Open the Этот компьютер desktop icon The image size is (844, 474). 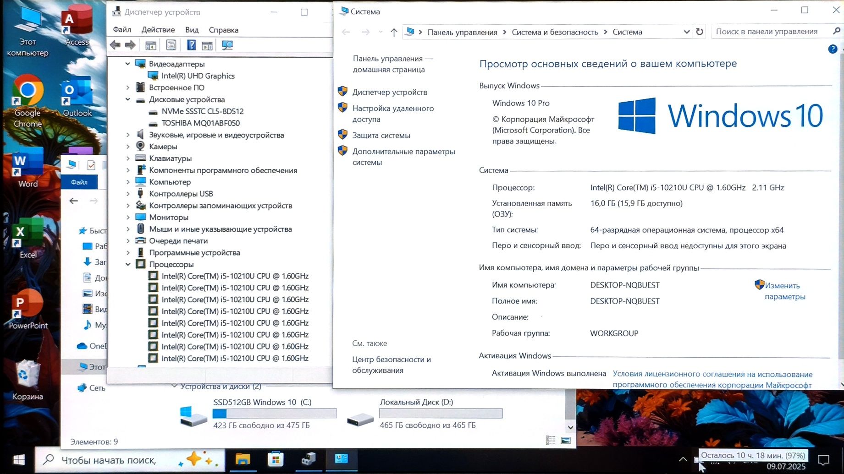(x=28, y=31)
